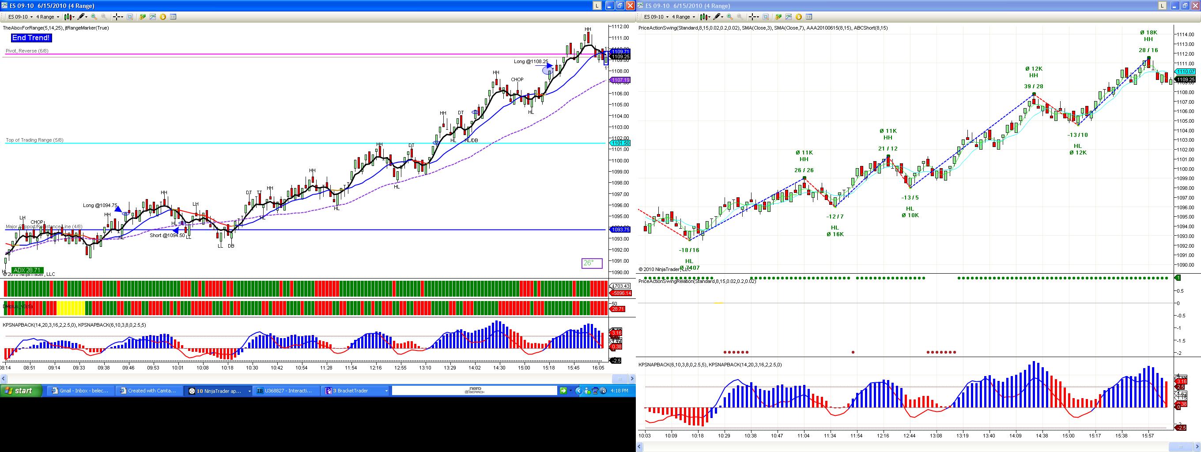Open chart properties in left chart toolbar
Viewport: 1201px width, 452px height.
173,17
